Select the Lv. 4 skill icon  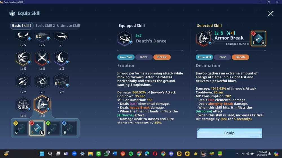click(x=23, y=105)
